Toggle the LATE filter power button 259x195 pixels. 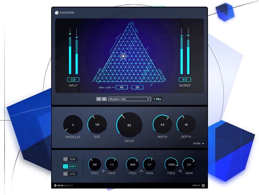65,174
